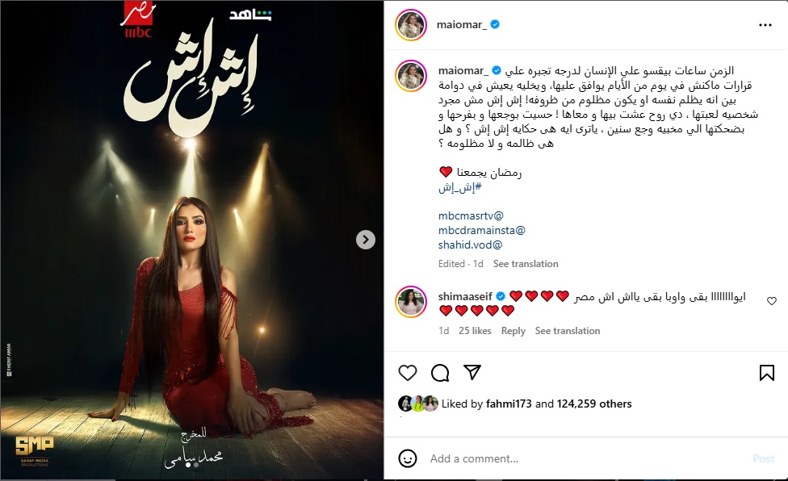Reply to shimaaseif's comment
The height and width of the screenshot is (481, 788).
[x=513, y=330]
